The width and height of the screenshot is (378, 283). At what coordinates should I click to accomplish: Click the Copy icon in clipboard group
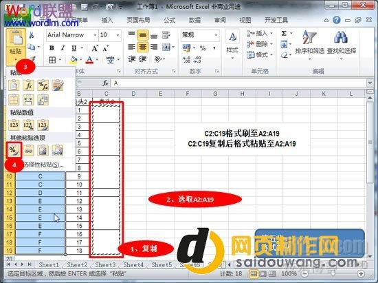tap(32, 47)
